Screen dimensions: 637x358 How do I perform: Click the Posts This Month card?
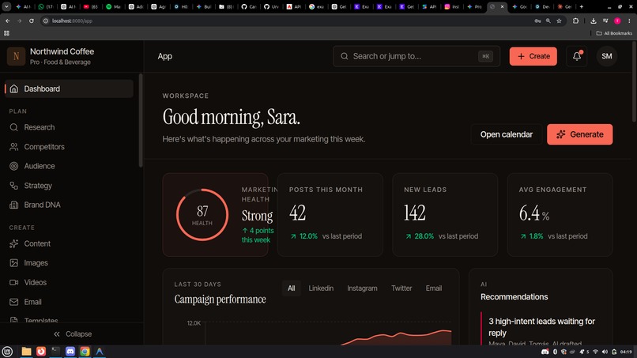point(330,214)
